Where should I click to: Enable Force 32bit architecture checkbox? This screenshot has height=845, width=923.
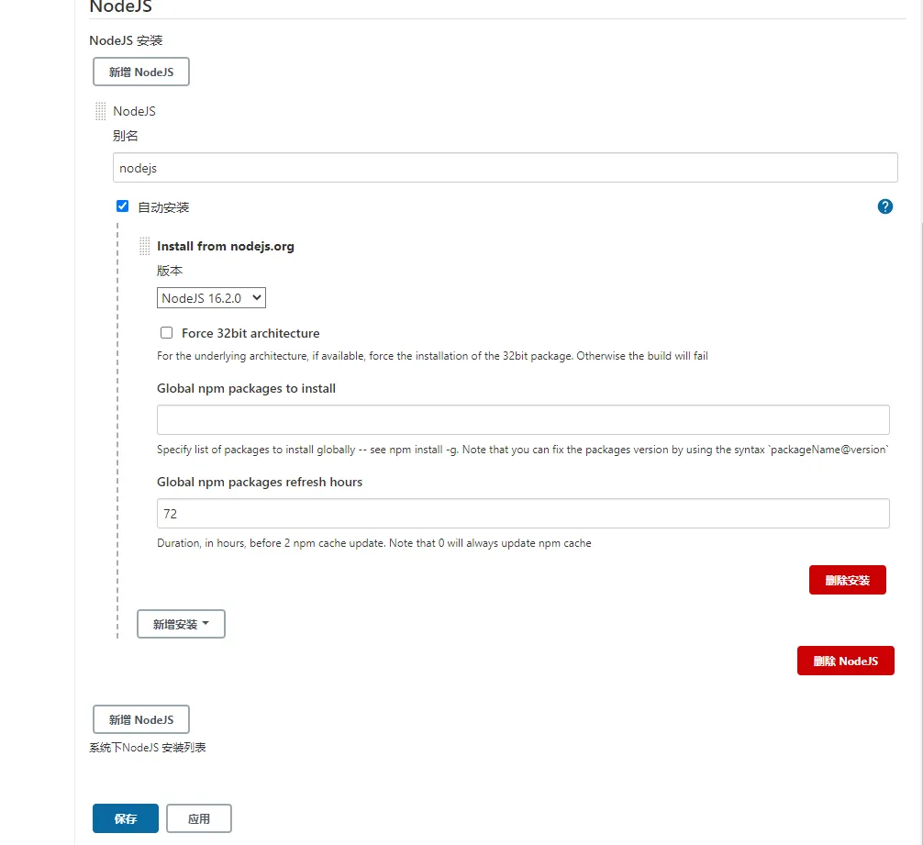pyautogui.click(x=167, y=333)
